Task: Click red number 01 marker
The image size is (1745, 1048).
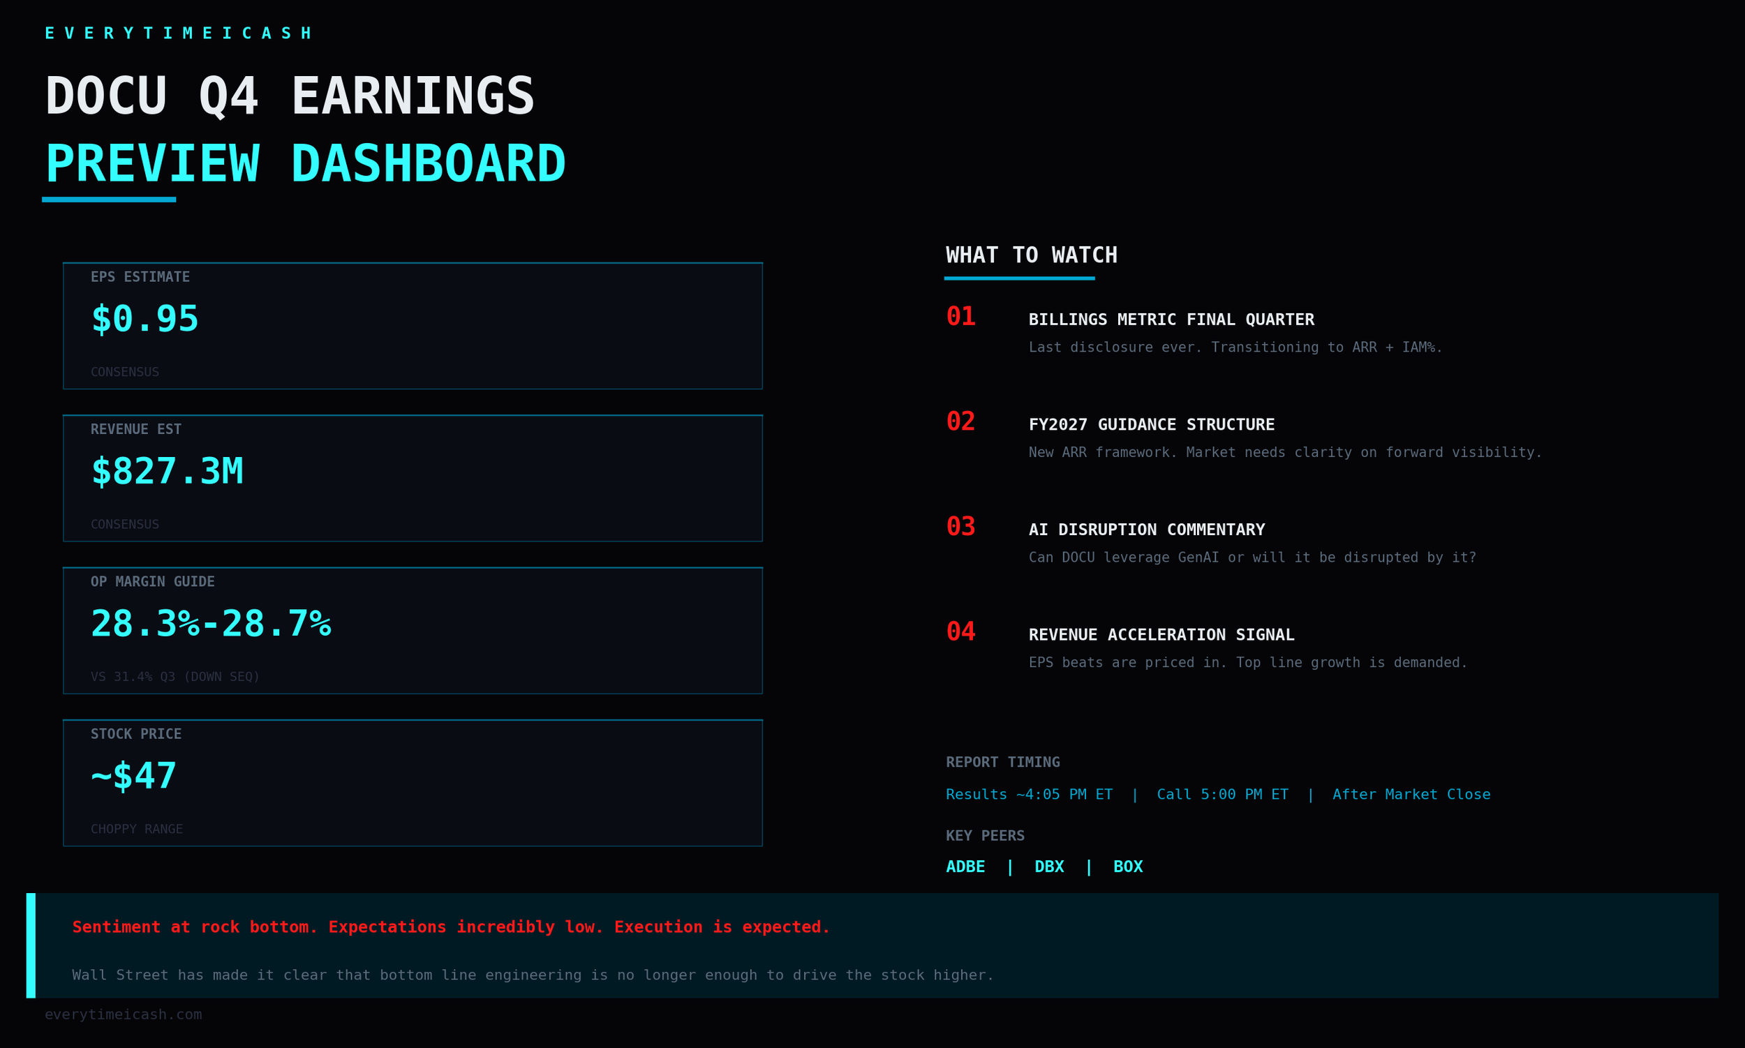Action: (961, 316)
